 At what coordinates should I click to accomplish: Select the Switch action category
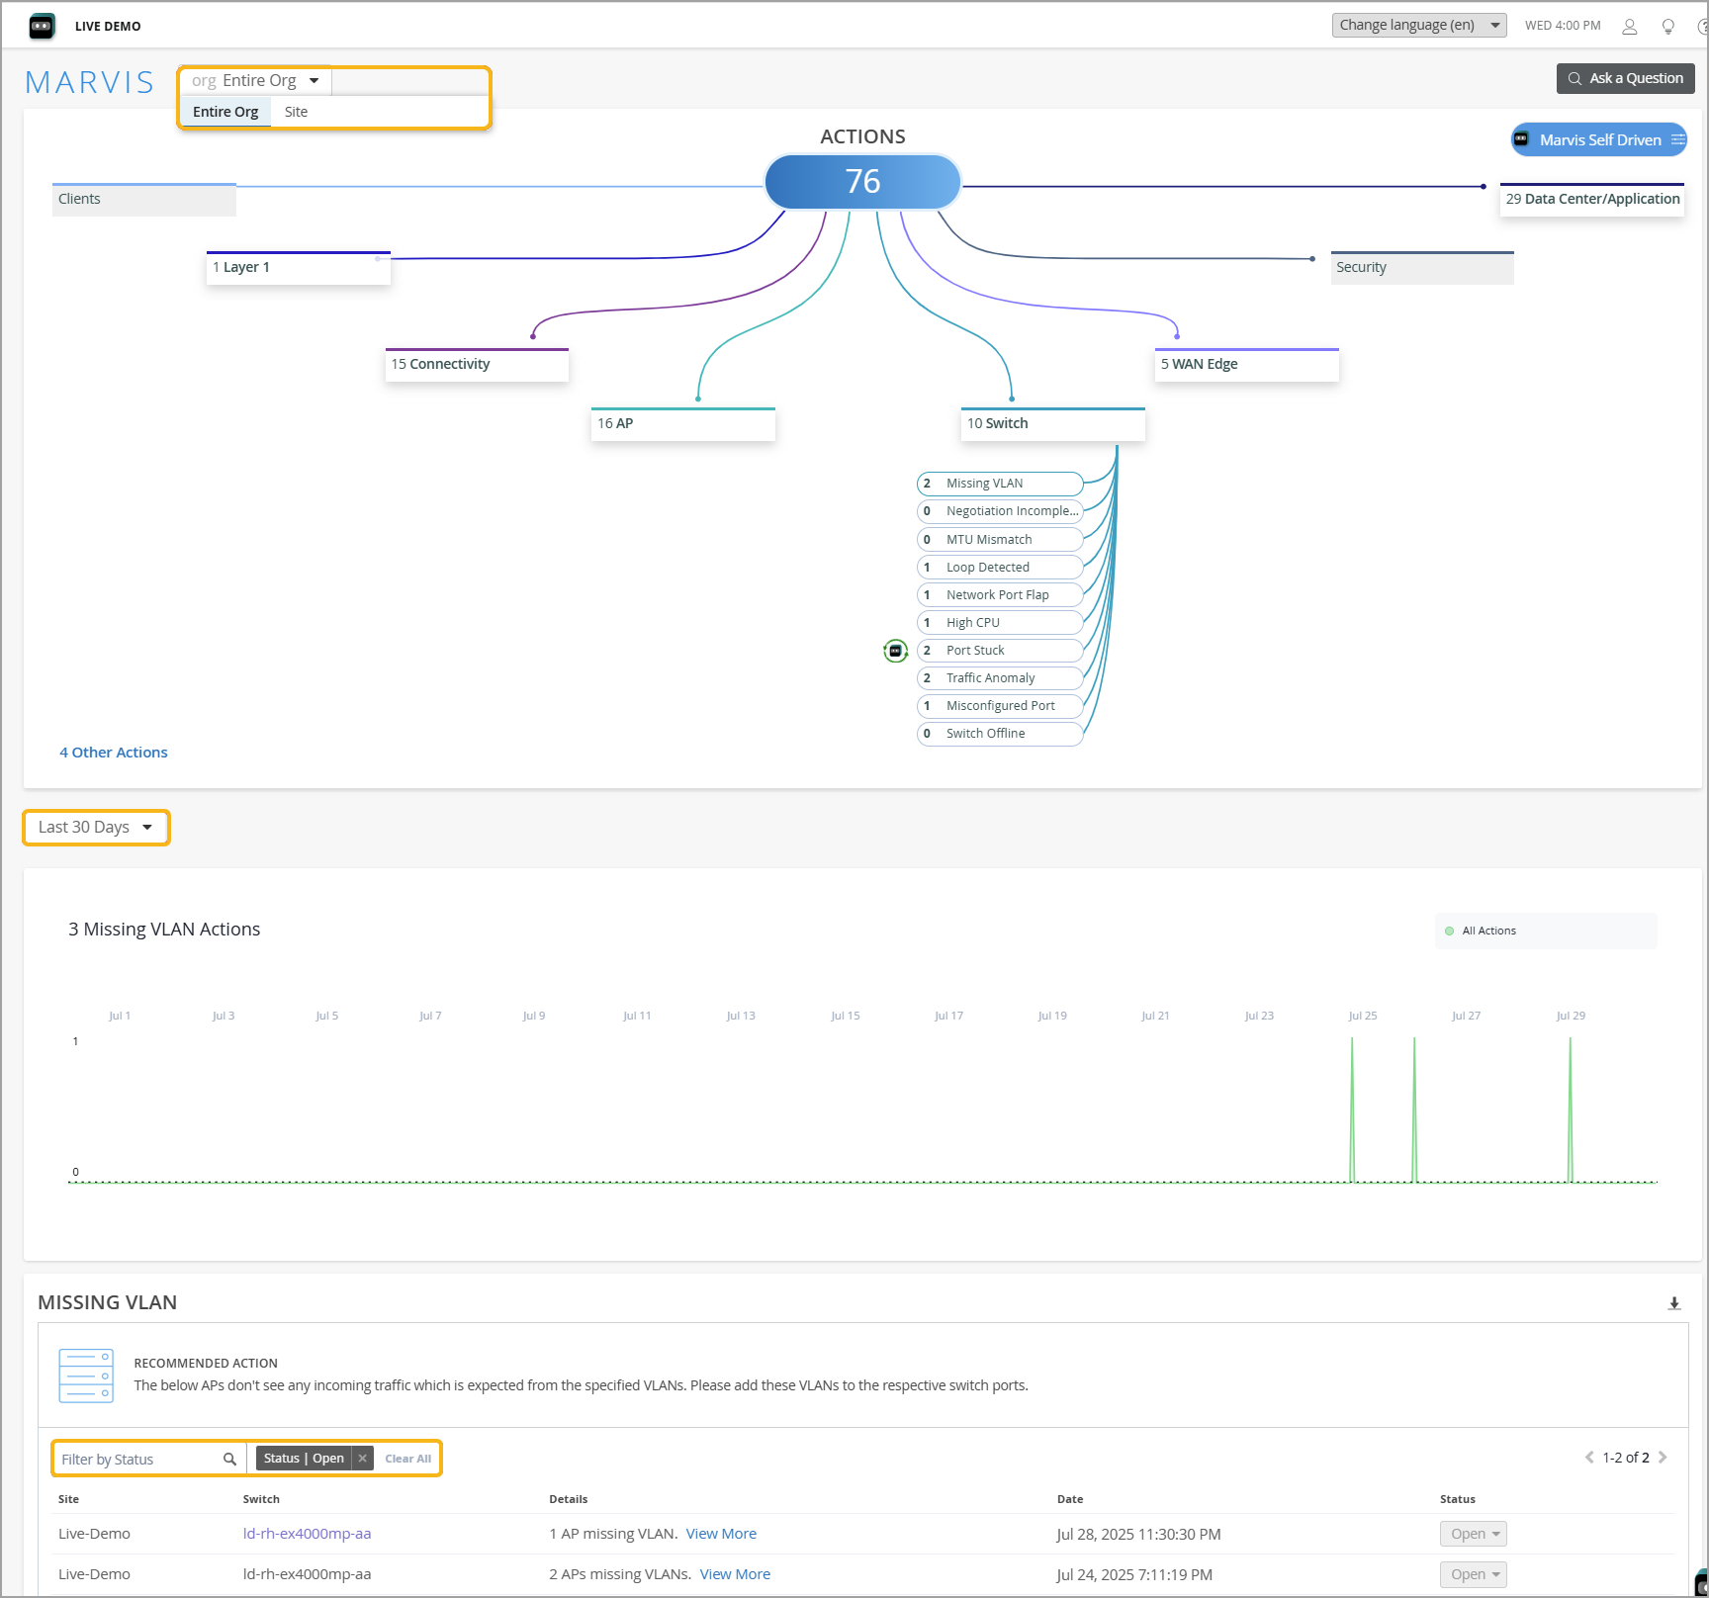(1053, 423)
